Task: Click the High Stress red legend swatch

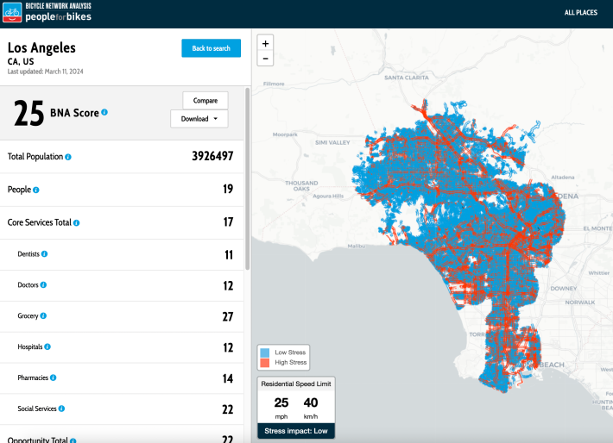Action: point(265,363)
